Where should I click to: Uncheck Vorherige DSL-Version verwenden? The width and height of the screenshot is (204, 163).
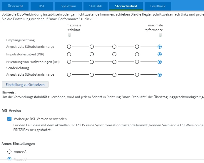(x=9, y=119)
